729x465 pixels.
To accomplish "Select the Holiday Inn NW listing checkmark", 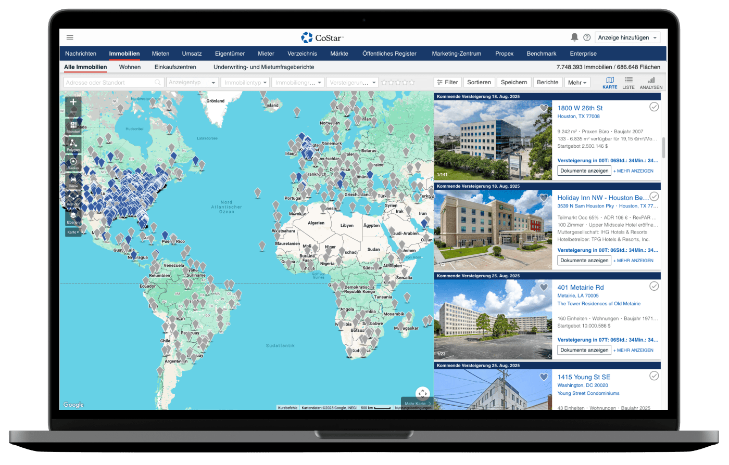I will pos(654,197).
